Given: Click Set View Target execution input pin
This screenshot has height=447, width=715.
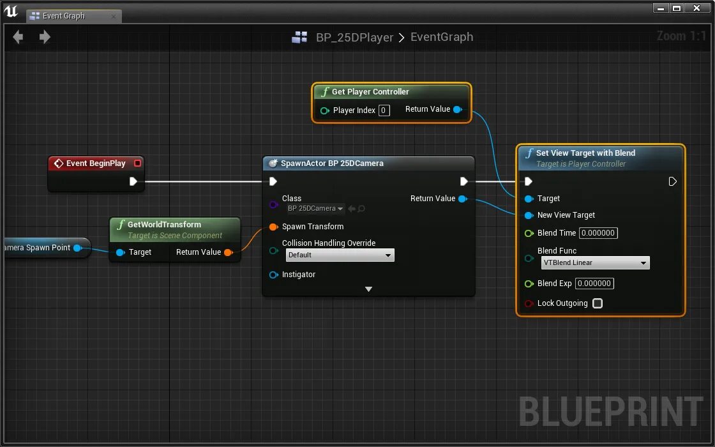Looking at the screenshot, I should pyautogui.click(x=529, y=181).
